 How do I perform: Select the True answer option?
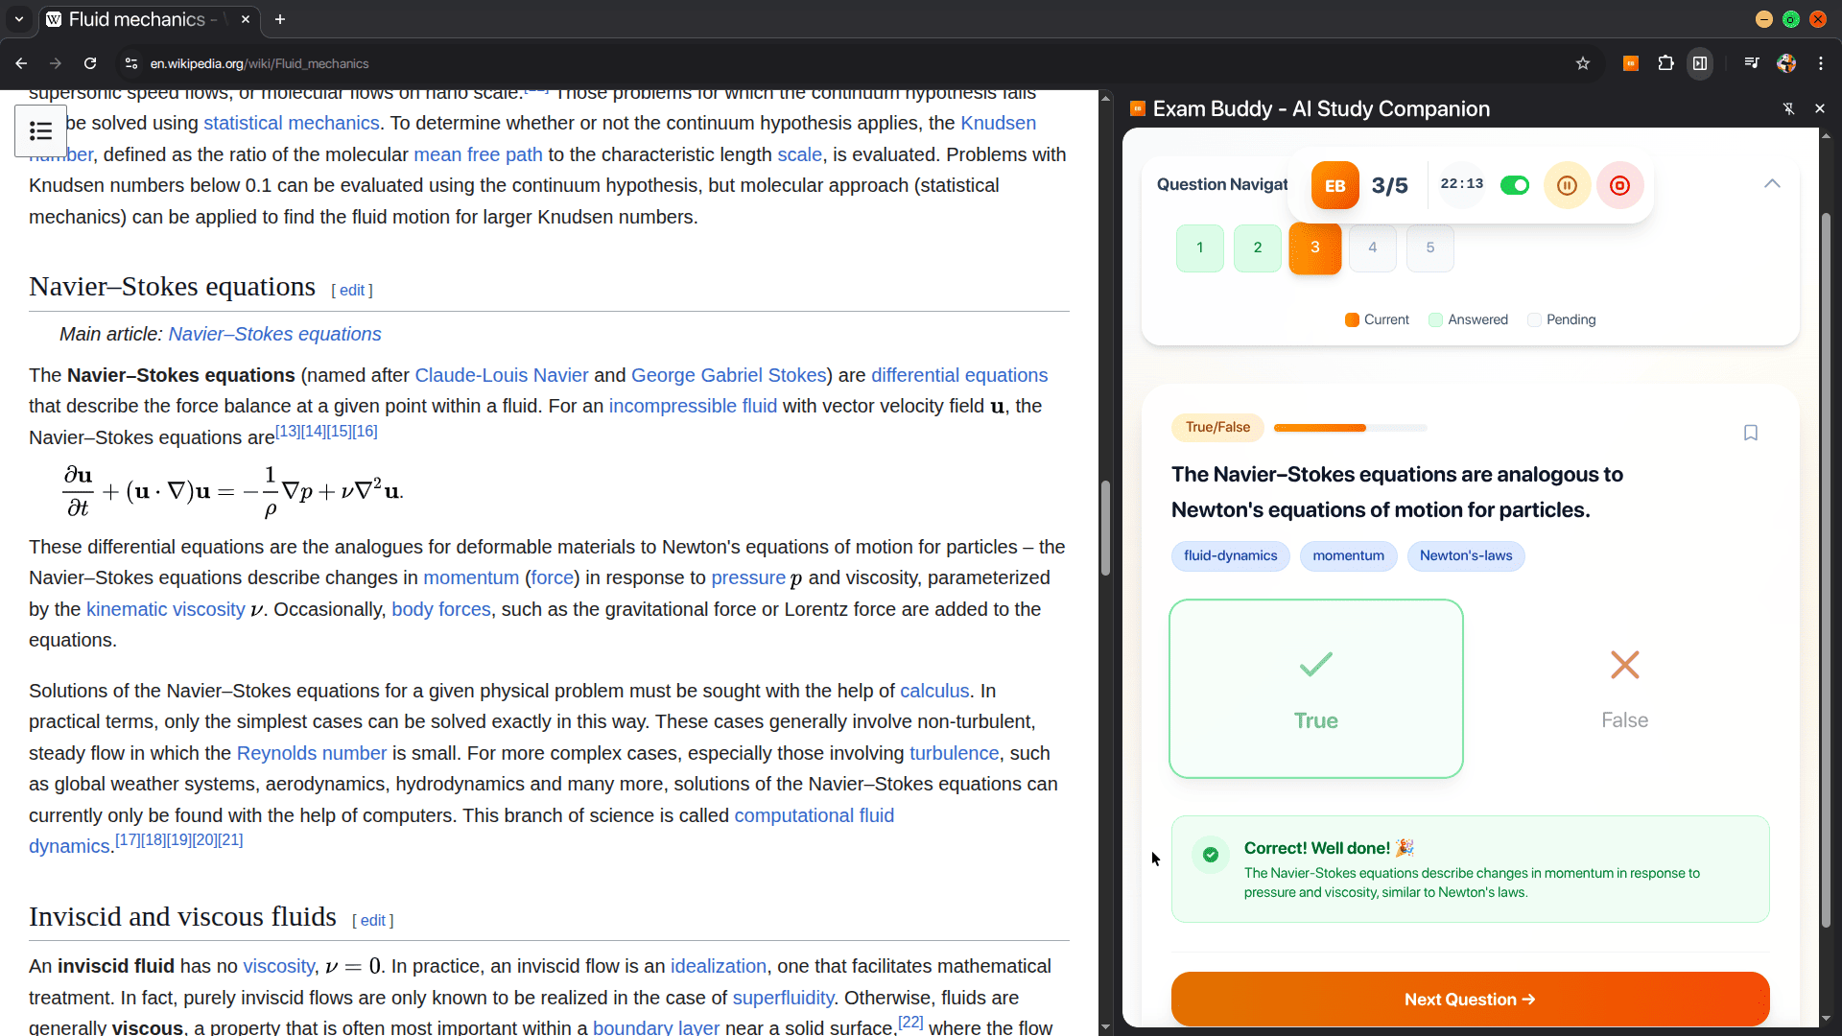coord(1315,689)
